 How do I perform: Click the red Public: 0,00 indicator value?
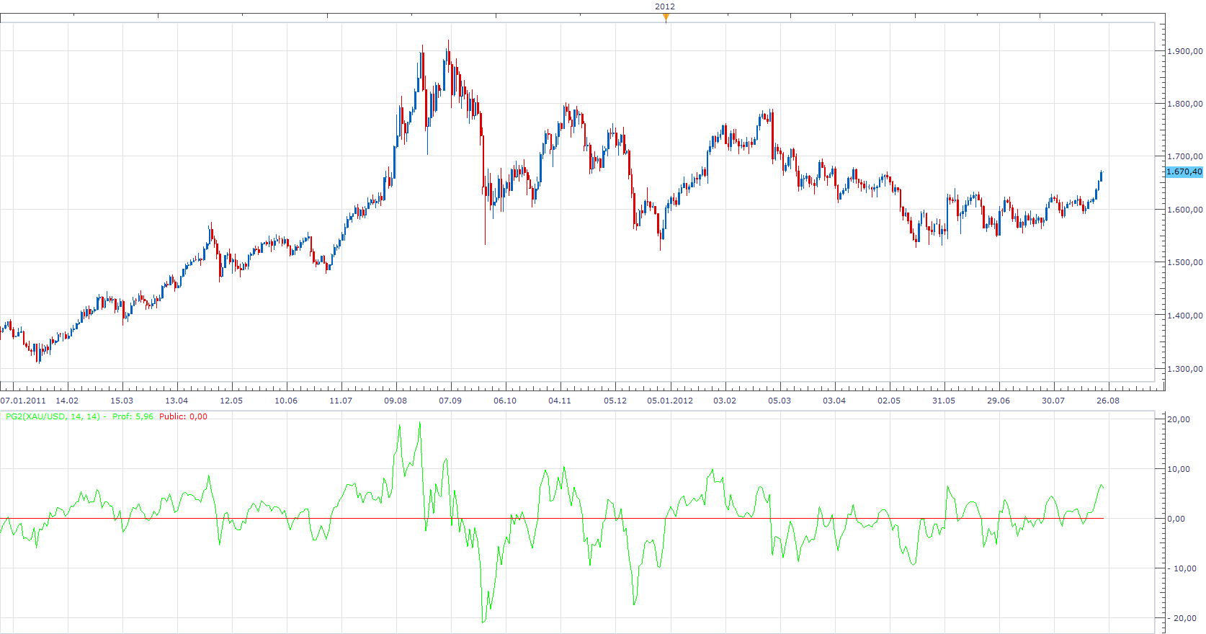(x=183, y=416)
